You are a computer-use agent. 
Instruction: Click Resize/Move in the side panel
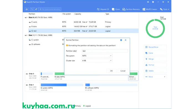click(155, 47)
